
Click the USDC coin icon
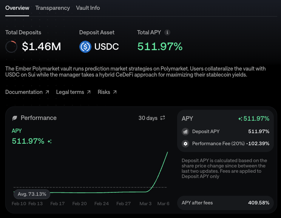[x=85, y=47]
